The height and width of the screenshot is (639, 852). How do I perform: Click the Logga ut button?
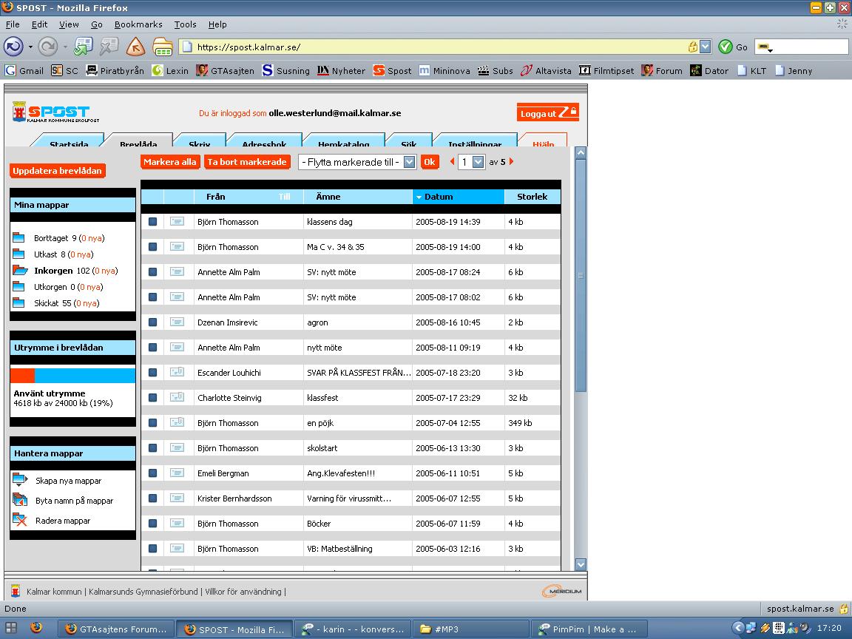547,112
